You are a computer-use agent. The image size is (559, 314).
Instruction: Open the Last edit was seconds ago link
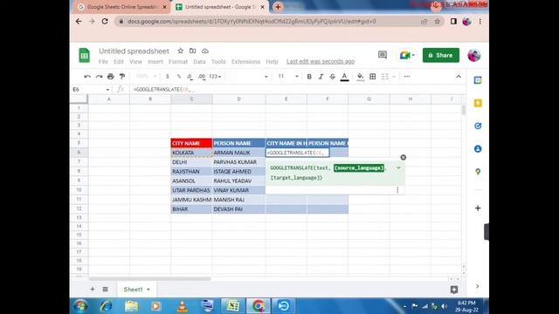321,62
